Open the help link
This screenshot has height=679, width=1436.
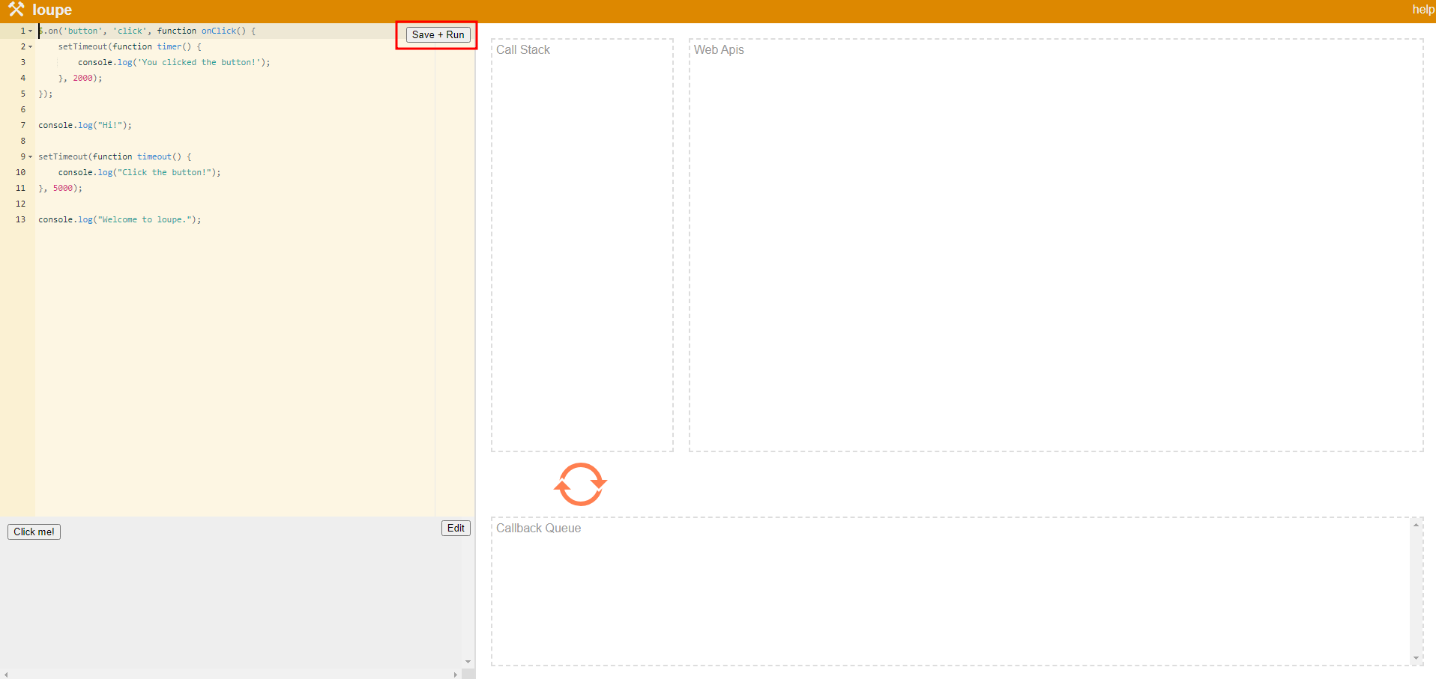pos(1423,10)
